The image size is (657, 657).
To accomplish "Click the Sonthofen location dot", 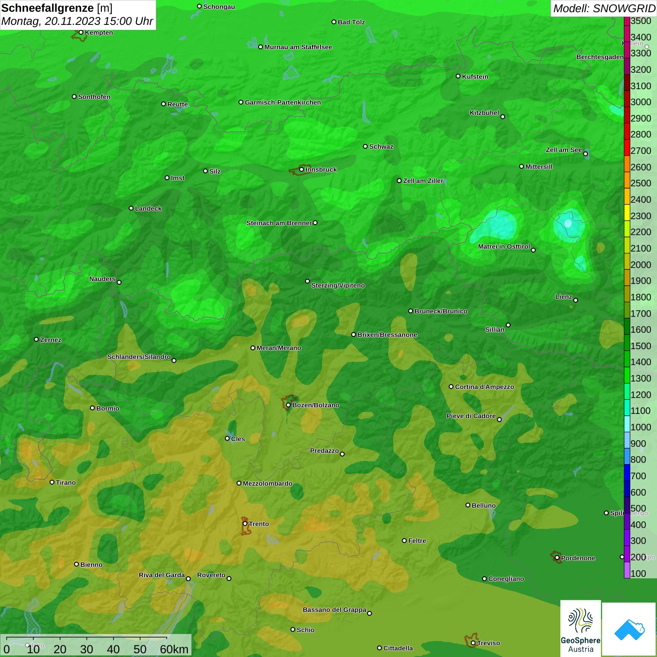I will (x=74, y=97).
